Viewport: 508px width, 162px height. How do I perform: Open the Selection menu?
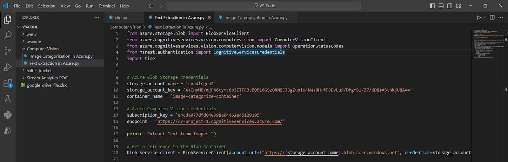coord(47,6)
